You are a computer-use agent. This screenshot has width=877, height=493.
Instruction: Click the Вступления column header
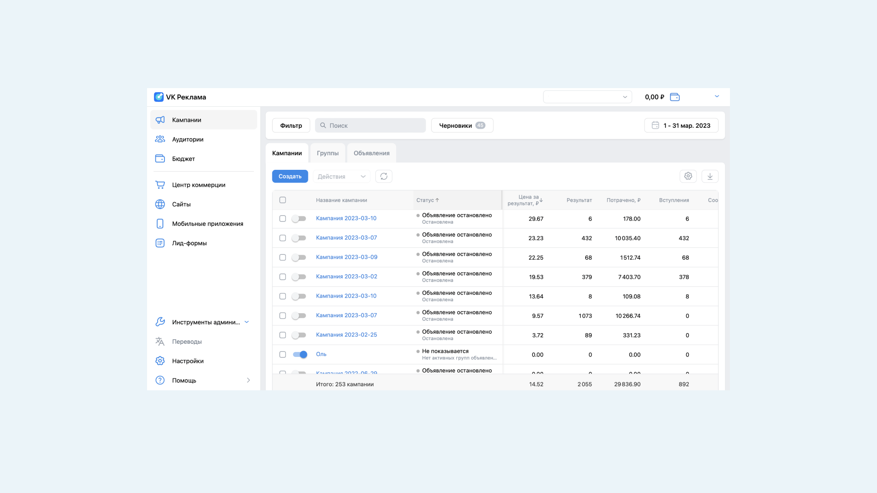tap(674, 200)
